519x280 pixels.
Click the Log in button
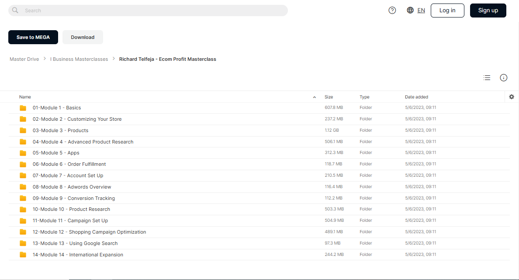click(x=447, y=10)
